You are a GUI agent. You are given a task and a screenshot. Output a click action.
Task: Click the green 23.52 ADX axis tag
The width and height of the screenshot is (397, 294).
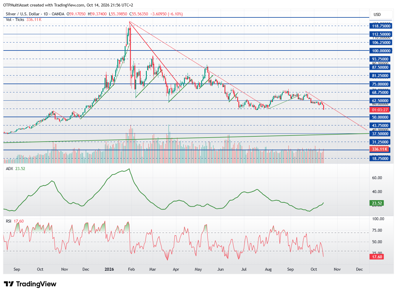pos(377,203)
